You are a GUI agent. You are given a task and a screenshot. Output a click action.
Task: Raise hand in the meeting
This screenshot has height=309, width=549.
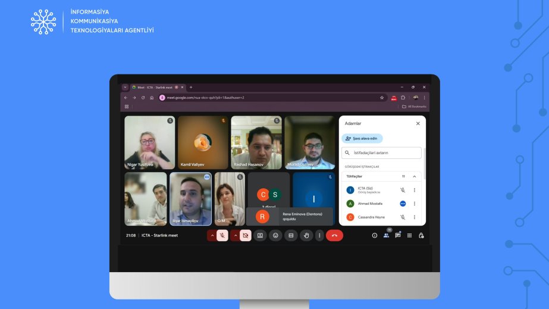306,235
